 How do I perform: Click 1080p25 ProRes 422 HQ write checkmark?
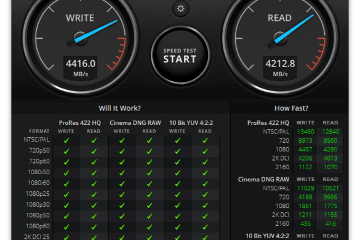[66, 194]
